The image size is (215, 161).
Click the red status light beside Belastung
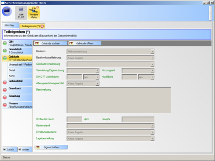coord(5,97)
